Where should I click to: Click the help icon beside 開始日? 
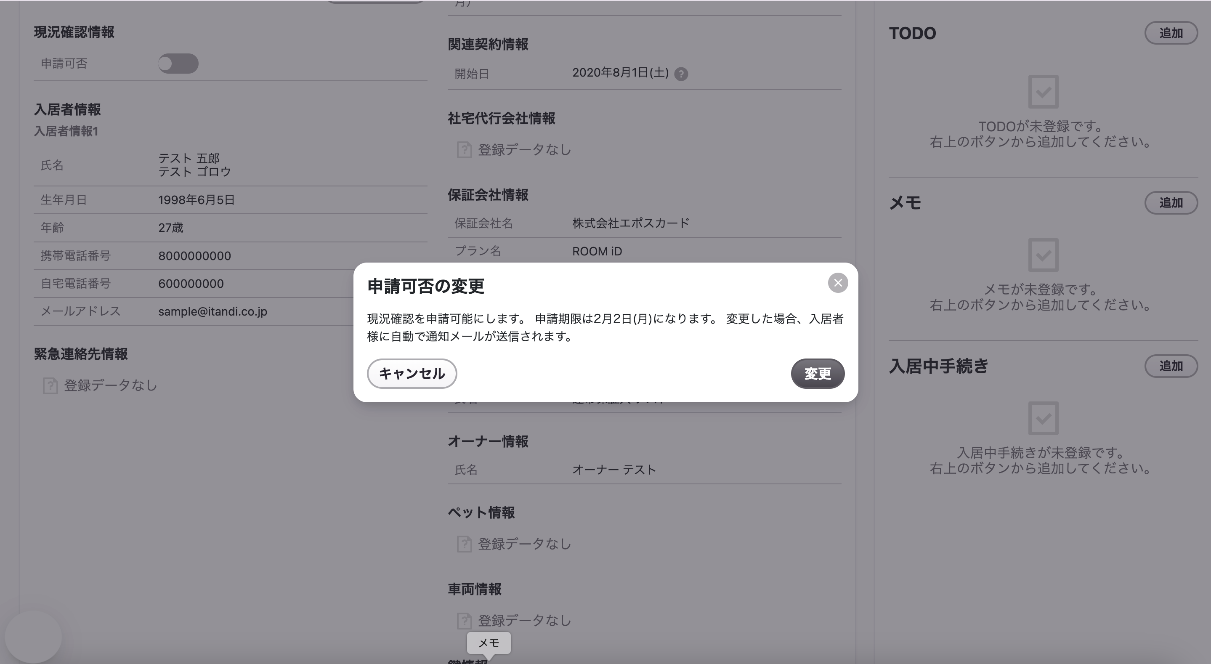pyautogui.click(x=681, y=74)
